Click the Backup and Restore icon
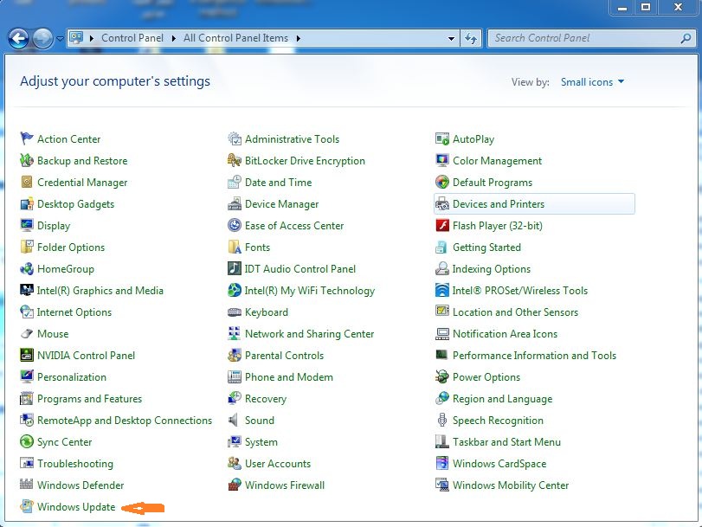Image resolution: width=702 pixels, height=527 pixels. click(27, 160)
